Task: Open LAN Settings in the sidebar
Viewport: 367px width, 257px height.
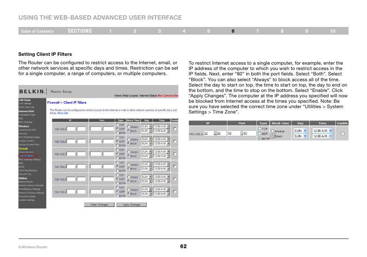Action: click(x=25, y=103)
